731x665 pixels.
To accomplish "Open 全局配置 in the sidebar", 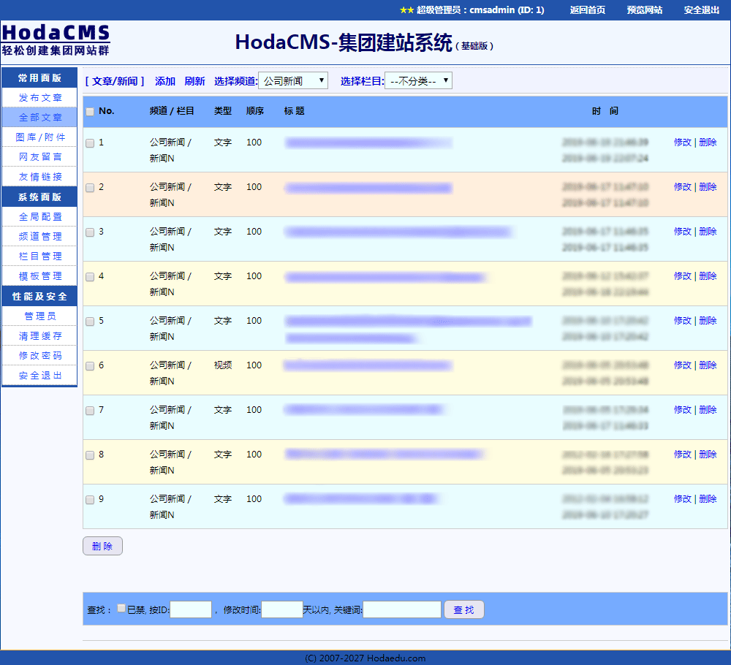I will pyautogui.click(x=39, y=217).
